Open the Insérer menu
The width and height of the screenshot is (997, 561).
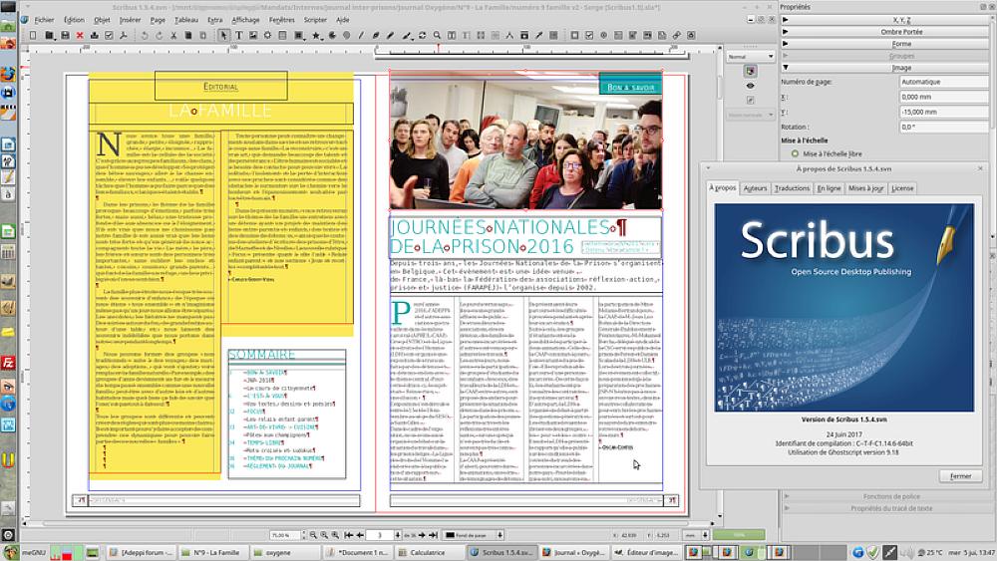pos(131,20)
